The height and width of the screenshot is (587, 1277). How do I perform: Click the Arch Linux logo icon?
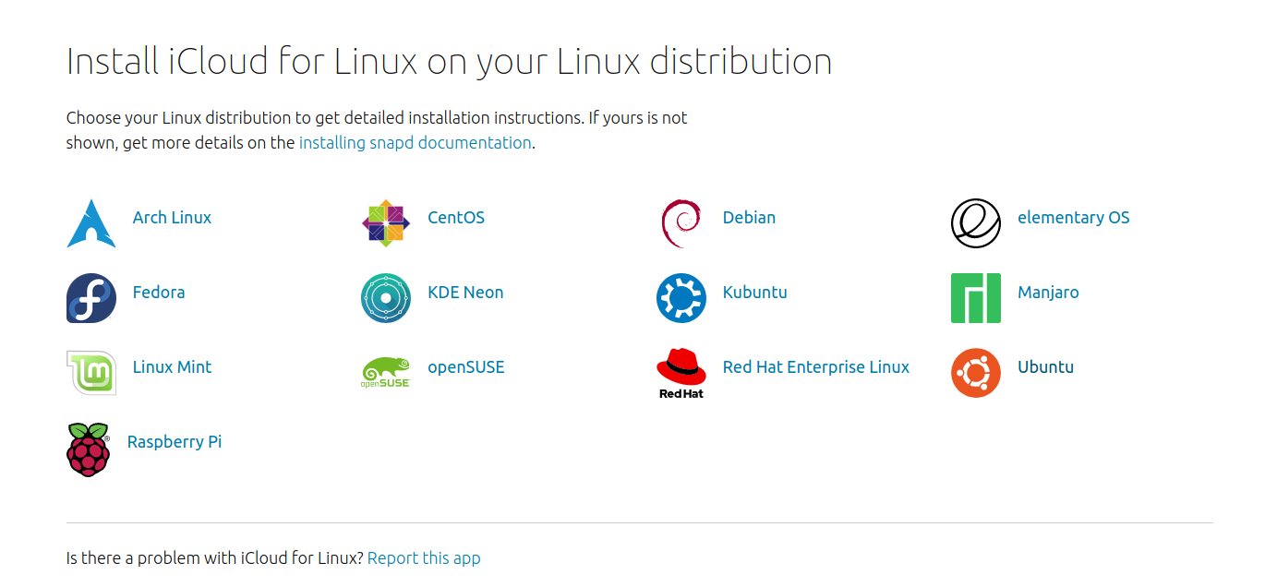[x=91, y=223]
